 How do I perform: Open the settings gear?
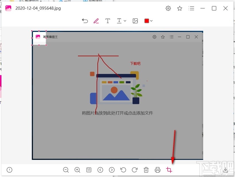pyautogui.click(x=168, y=8)
